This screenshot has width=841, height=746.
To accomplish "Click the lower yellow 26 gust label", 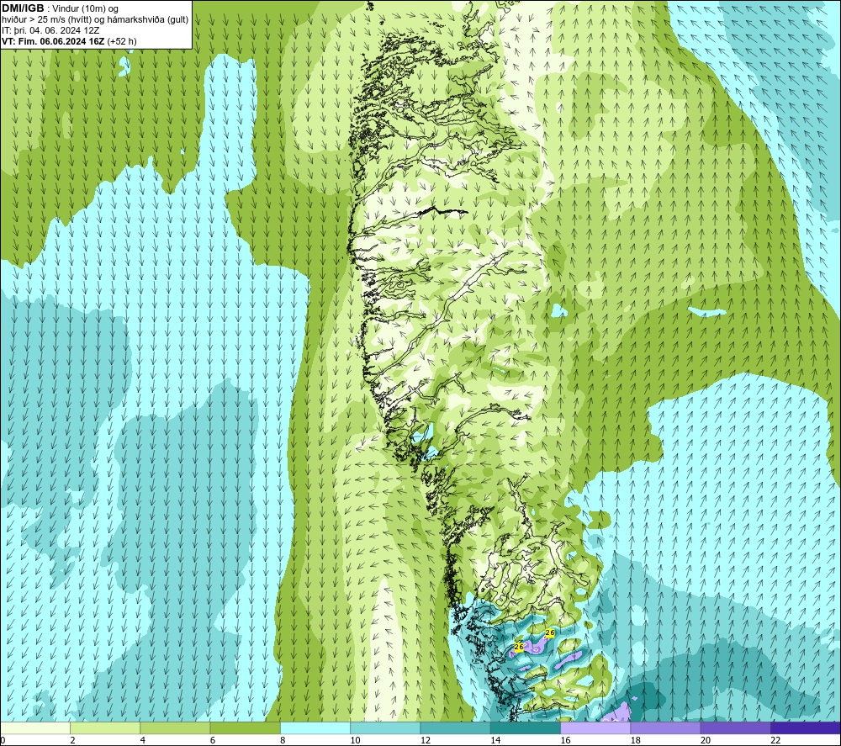I will [519, 647].
